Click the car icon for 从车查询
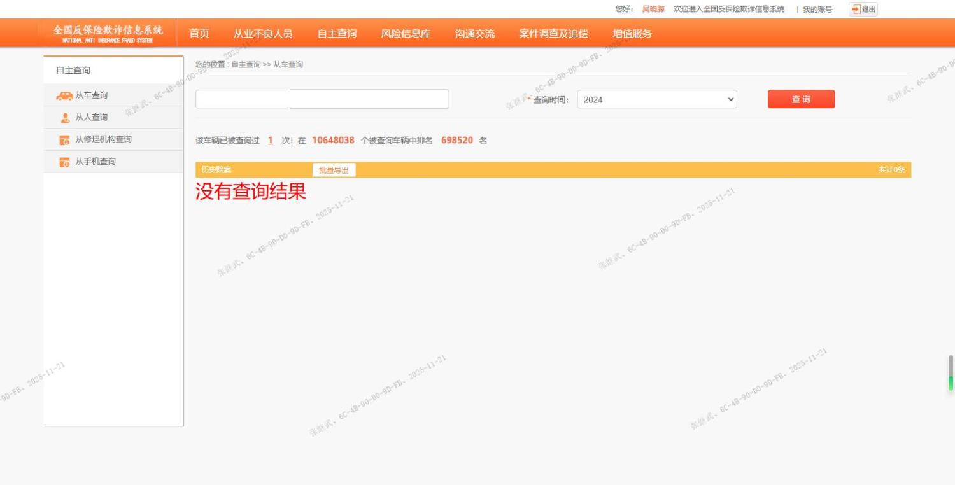This screenshot has height=485, width=955. coord(64,95)
